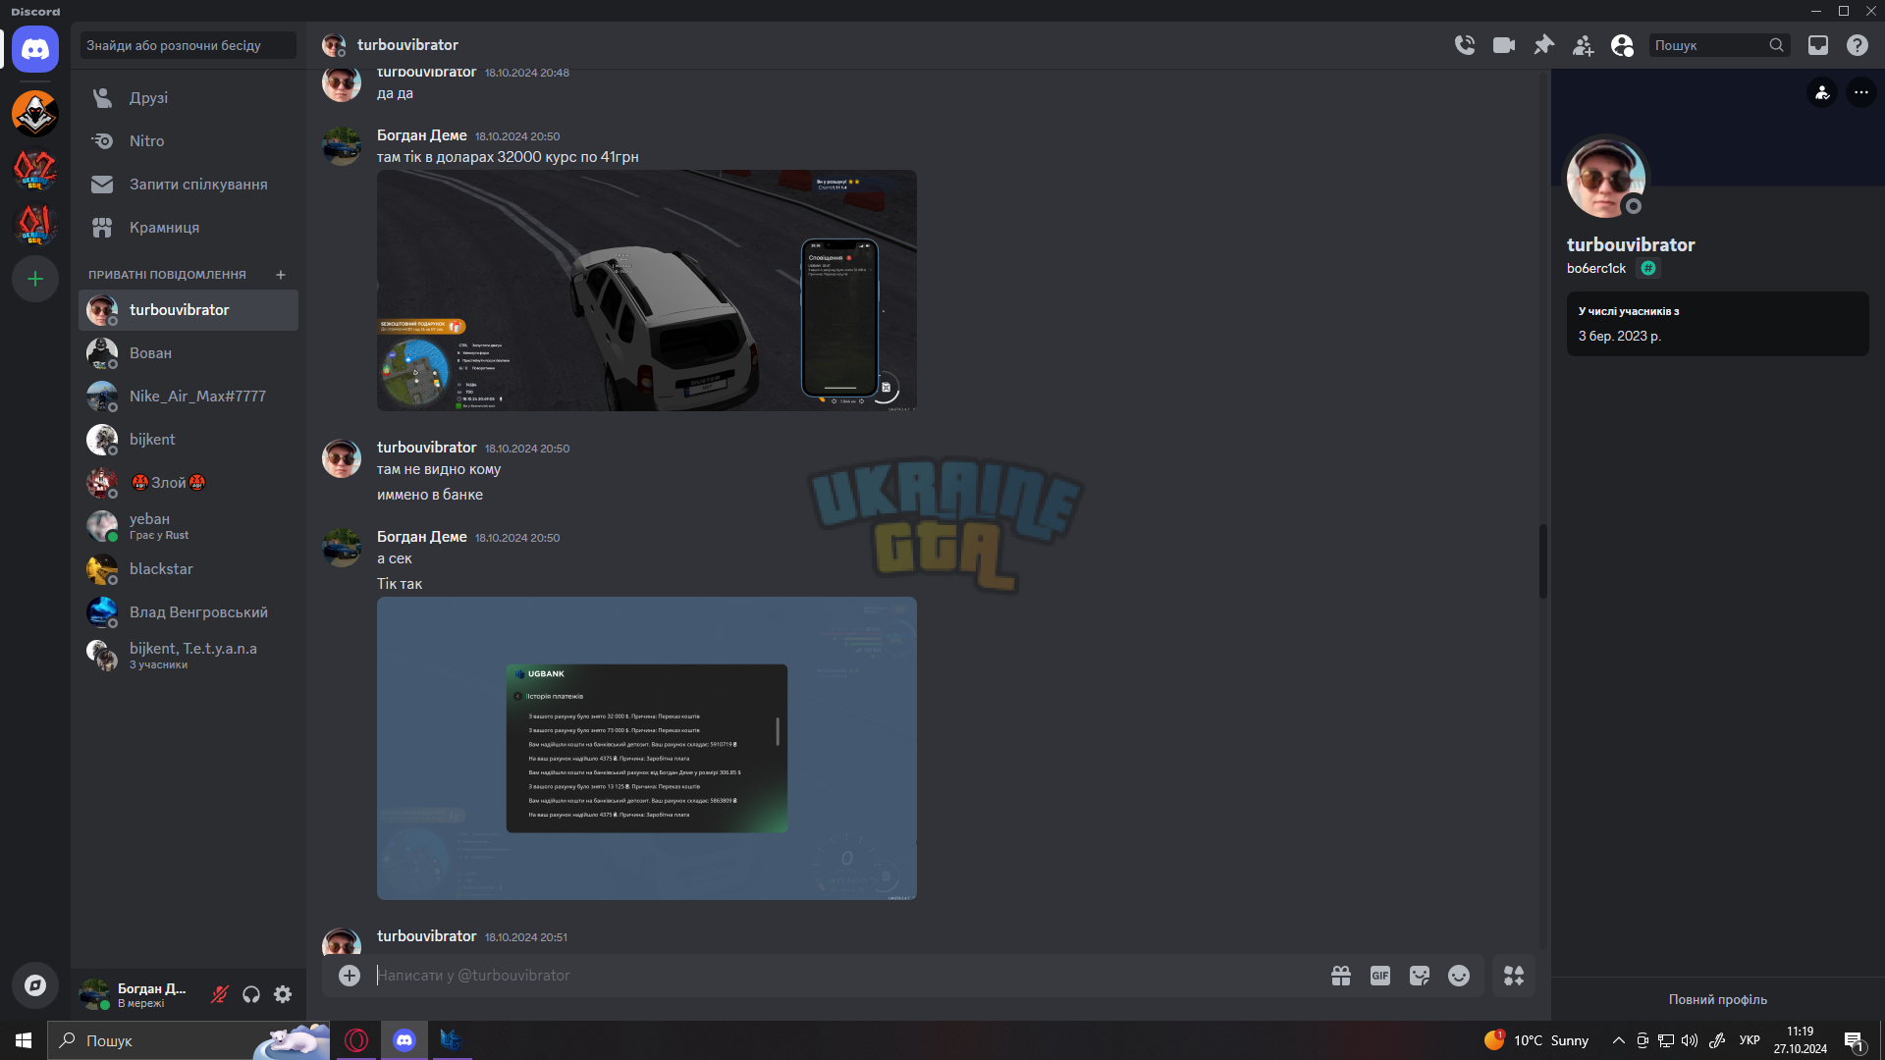Viewport: 1885px width, 1060px height.
Task: Show pinned messages
Action: tap(1543, 45)
